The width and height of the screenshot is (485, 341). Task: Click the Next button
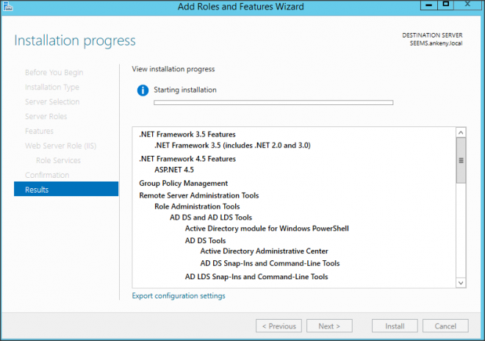coord(328,326)
